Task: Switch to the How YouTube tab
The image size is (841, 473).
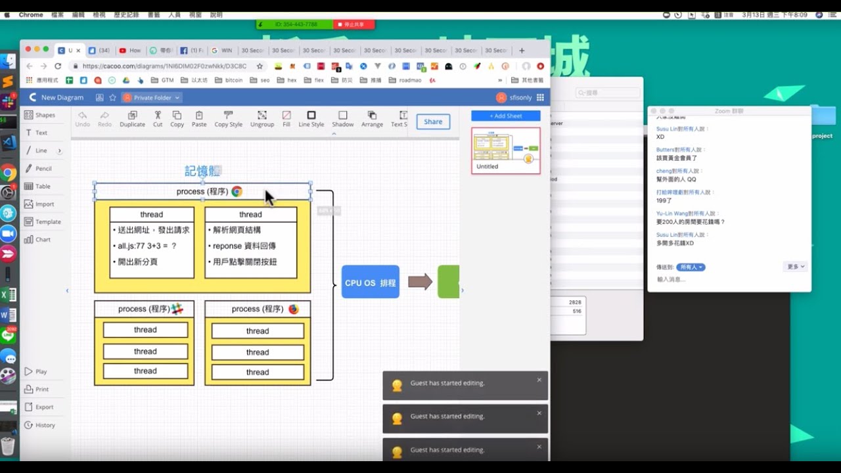Action: [x=130, y=50]
